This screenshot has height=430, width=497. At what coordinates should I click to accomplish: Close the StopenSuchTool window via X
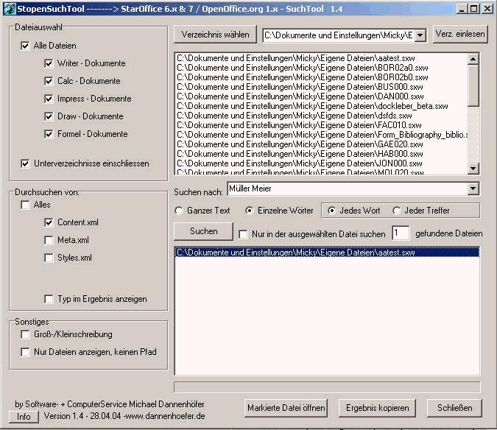click(x=487, y=9)
